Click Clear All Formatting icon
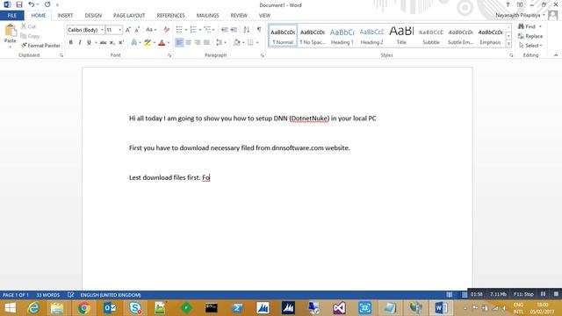Image resolution: width=562 pixels, height=316 pixels. tap(166, 30)
